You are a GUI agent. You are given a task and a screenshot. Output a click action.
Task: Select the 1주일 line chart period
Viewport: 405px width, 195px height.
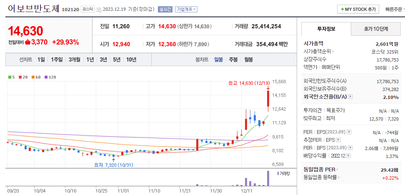point(57,60)
